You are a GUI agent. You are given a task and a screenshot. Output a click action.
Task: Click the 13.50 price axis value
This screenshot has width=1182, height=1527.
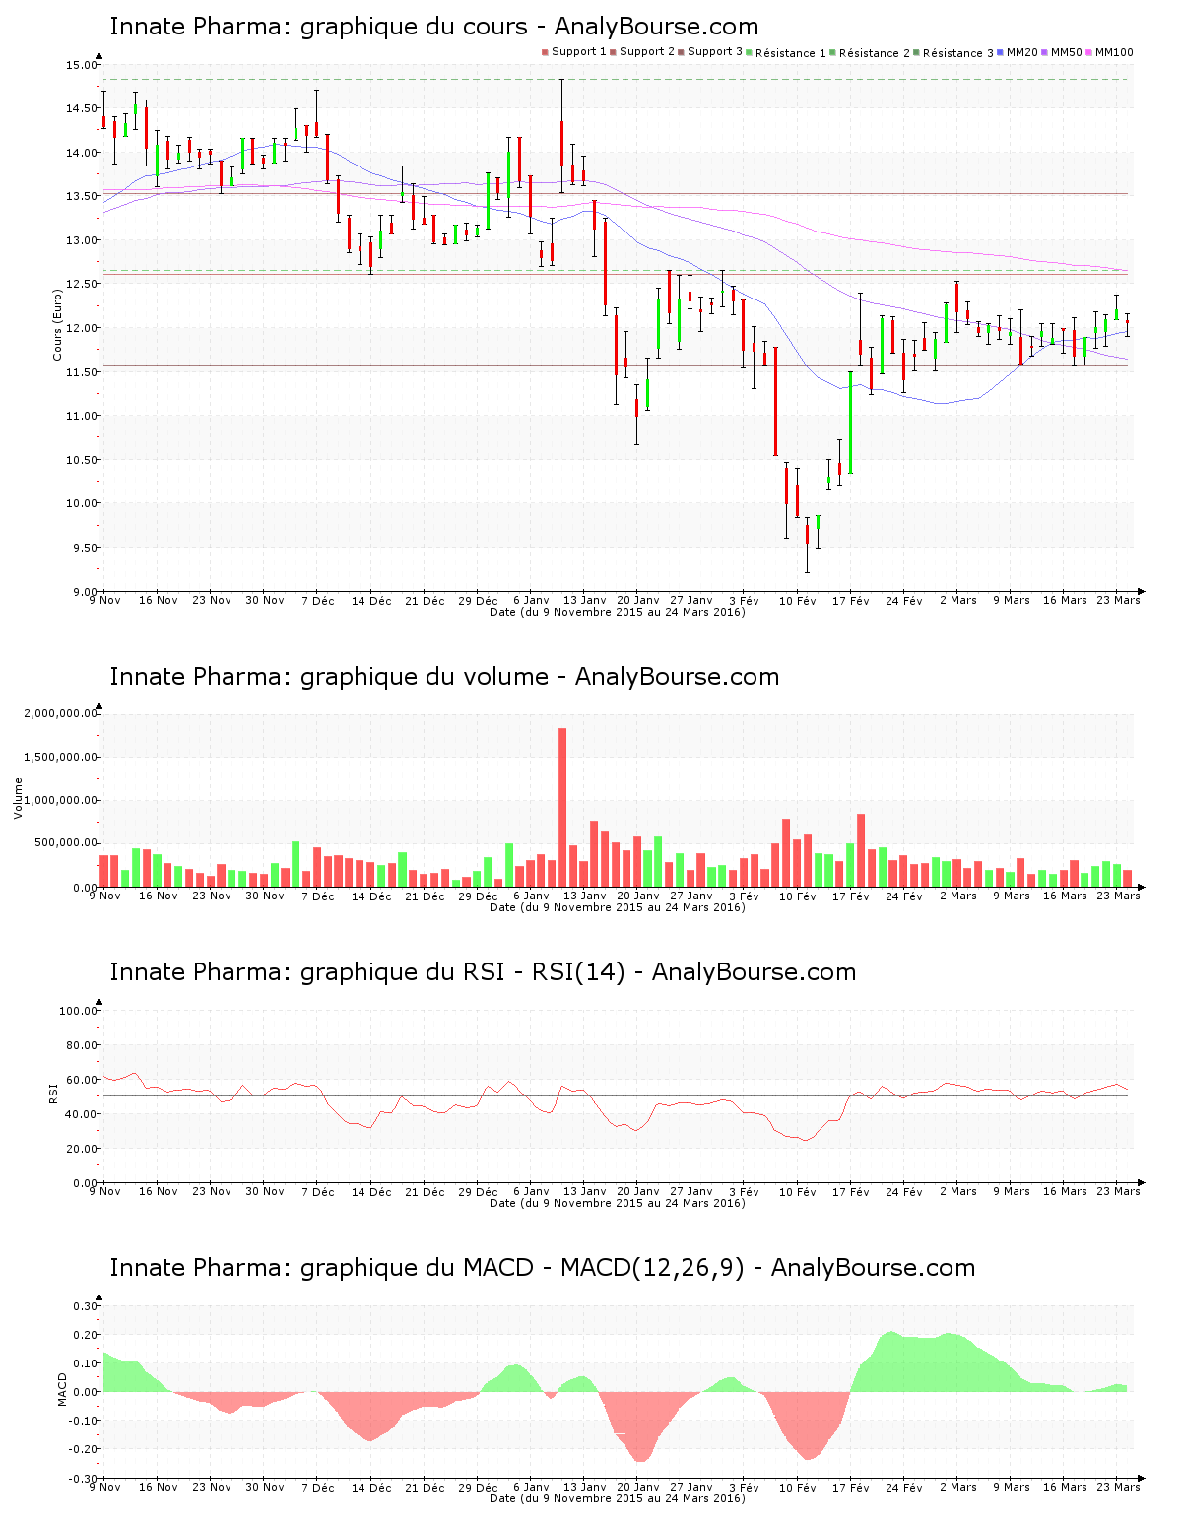[82, 196]
